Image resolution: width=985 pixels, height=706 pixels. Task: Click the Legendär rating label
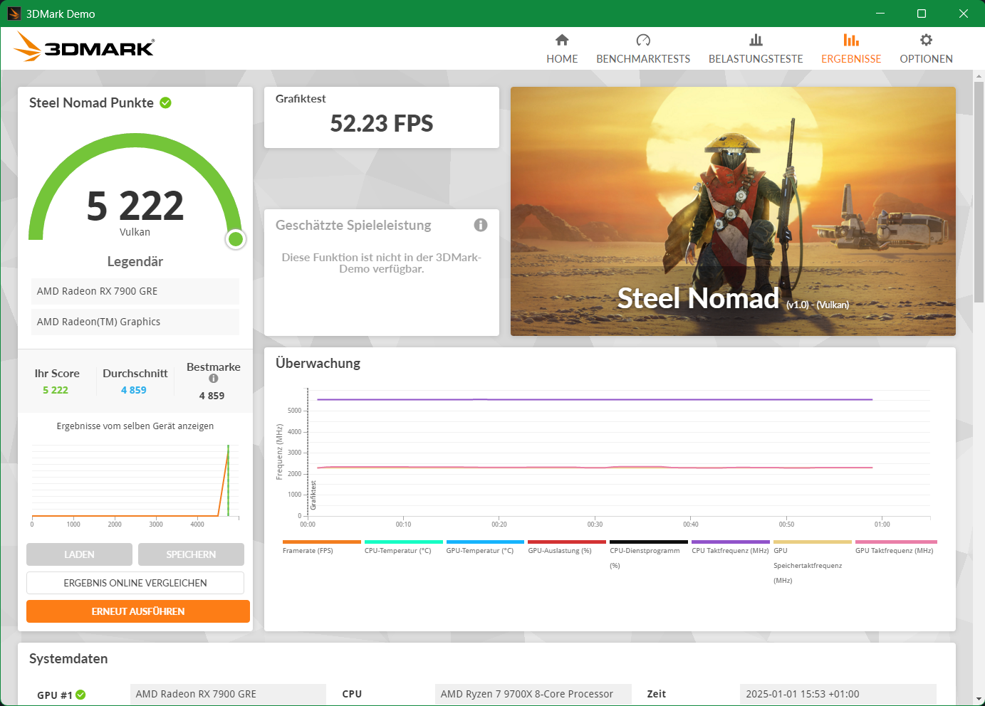click(135, 261)
